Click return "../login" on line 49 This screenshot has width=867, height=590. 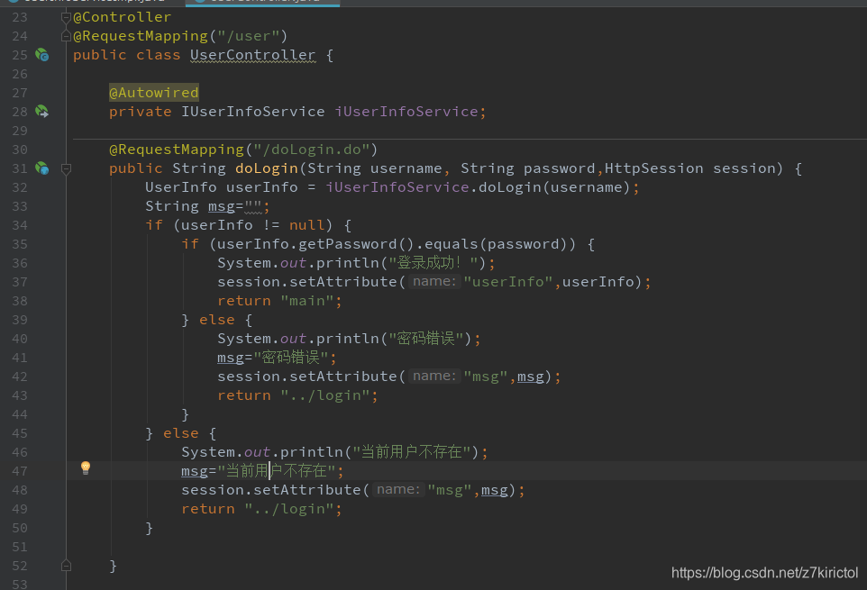click(261, 509)
